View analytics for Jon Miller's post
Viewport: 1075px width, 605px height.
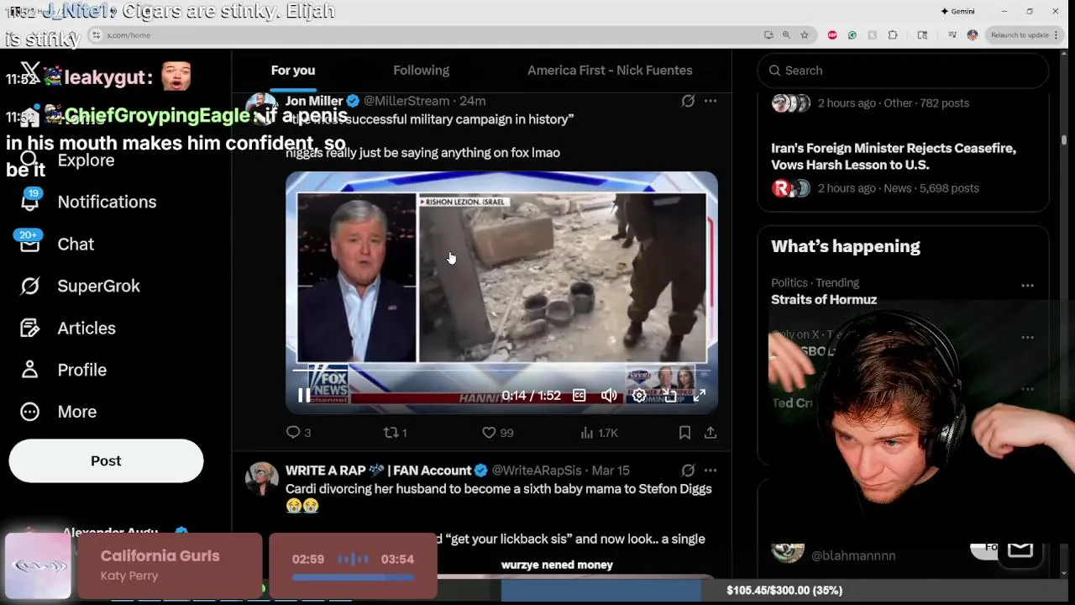click(599, 433)
